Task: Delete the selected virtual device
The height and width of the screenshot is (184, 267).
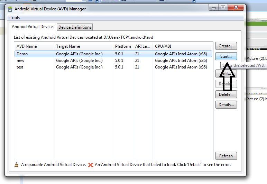Action: point(226,94)
